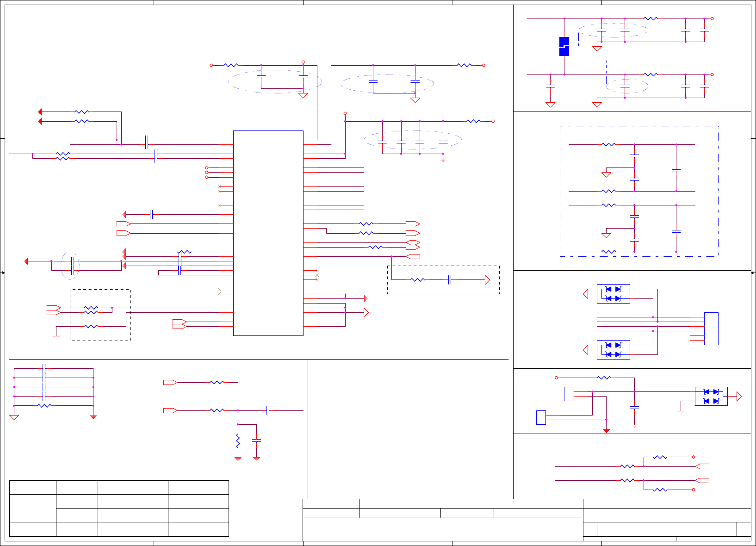This screenshot has height=546, width=756.
Task: Click the resistor below the four stacked capacitors
Action: coord(44,406)
